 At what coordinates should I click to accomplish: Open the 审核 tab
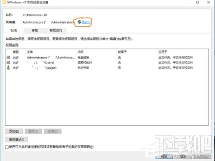tap(34, 30)
